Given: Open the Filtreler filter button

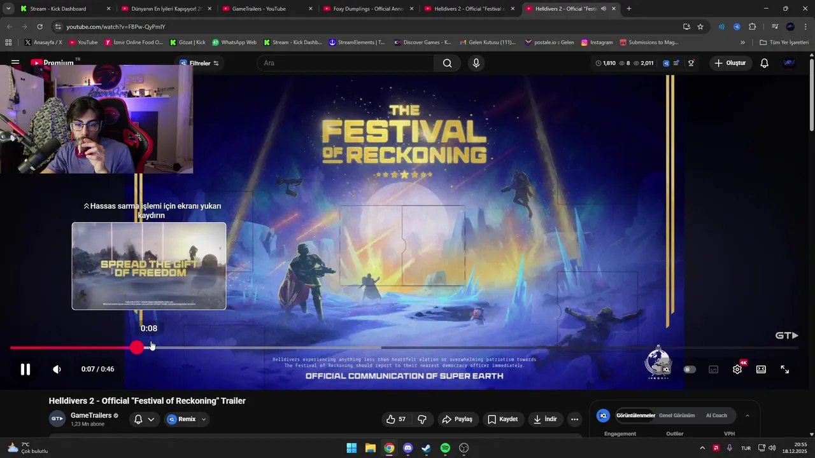Looking at the screenshot, I should (x=199, y=63).
